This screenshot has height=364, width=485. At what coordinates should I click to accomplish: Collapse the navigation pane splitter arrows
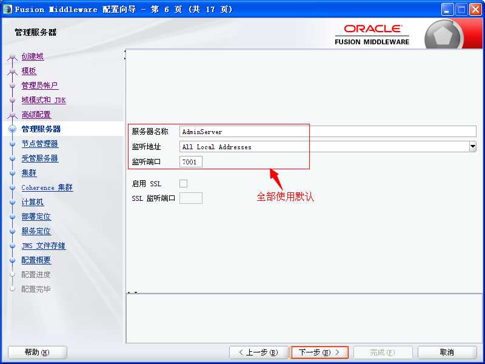tap(125, 55)
